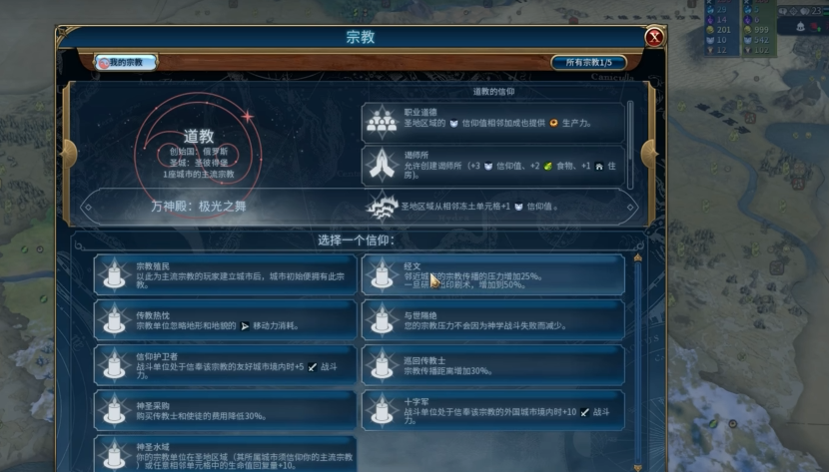Image resolution: width=829 pixels, height=472 pixels.
Task: Choose the 巡回传教士 belief entry
Action: click(493, 365)
